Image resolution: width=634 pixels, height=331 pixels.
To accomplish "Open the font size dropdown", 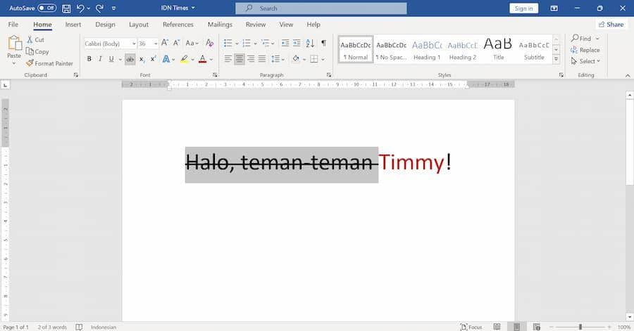I will (156, 44).
